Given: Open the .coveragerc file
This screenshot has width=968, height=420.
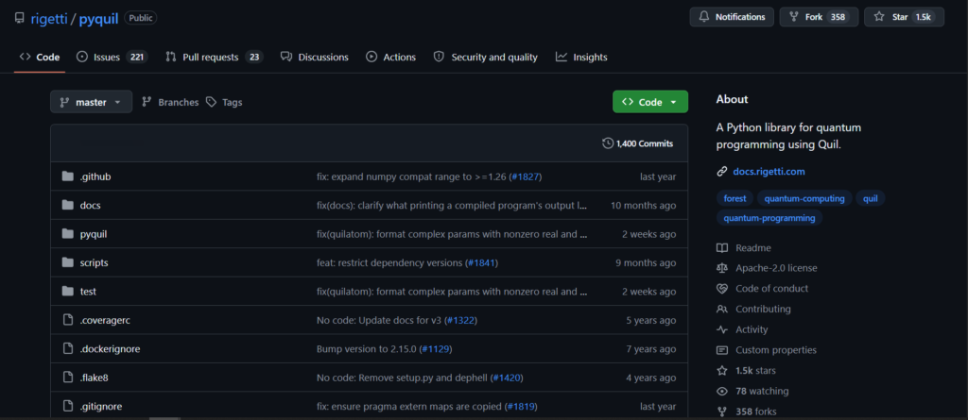Looking at the screenshot, I should tap(105, 321).
